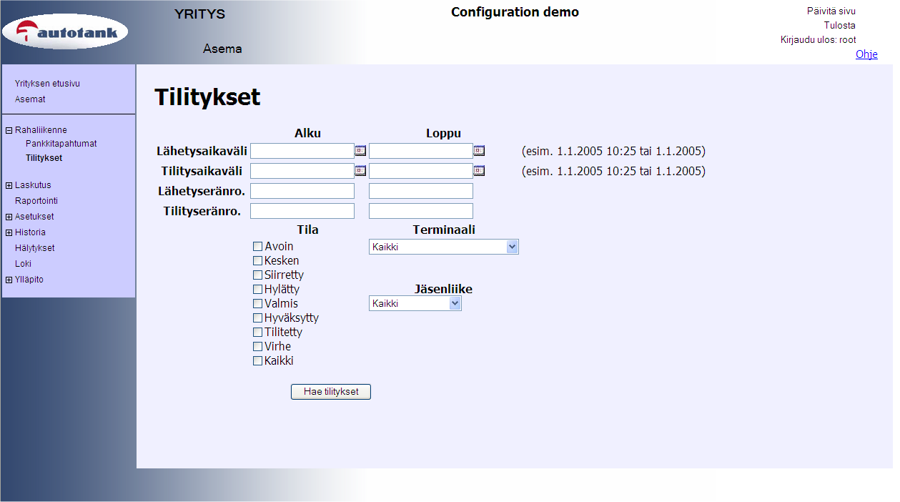Image resolution: width=900 pixels, height=502 pixels.
Task: Open calendar for Tilitysaikaväli start date
Action: point(360,170)
